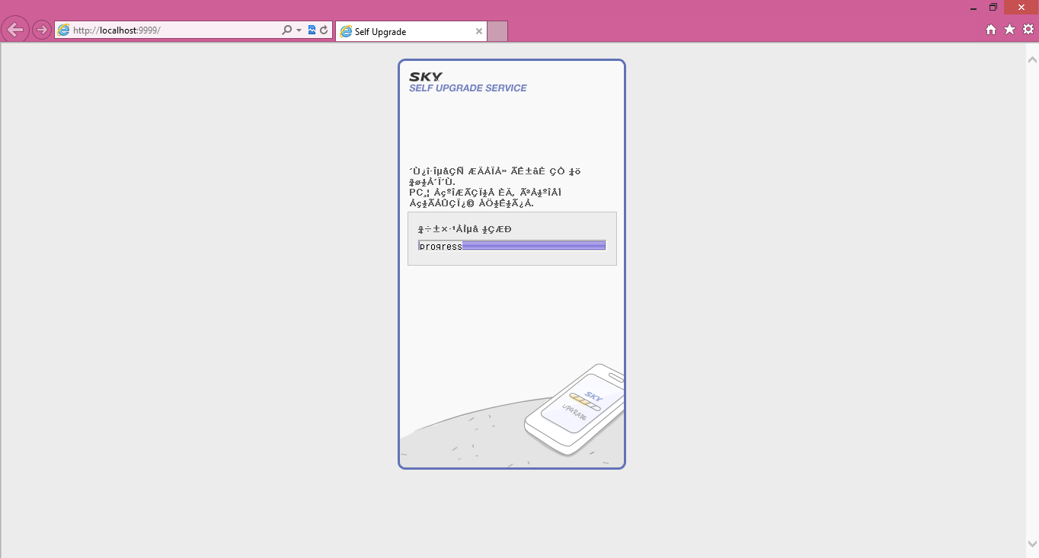Expand the address bar autocomplete dropdown arrow
The width and height of the screenshot is (1039, 558).
(299, 30)
